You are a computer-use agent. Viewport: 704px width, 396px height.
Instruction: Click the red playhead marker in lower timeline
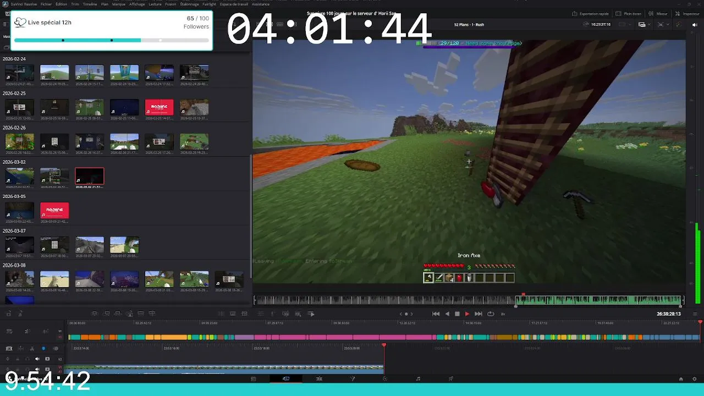click(x=384, y=345)
